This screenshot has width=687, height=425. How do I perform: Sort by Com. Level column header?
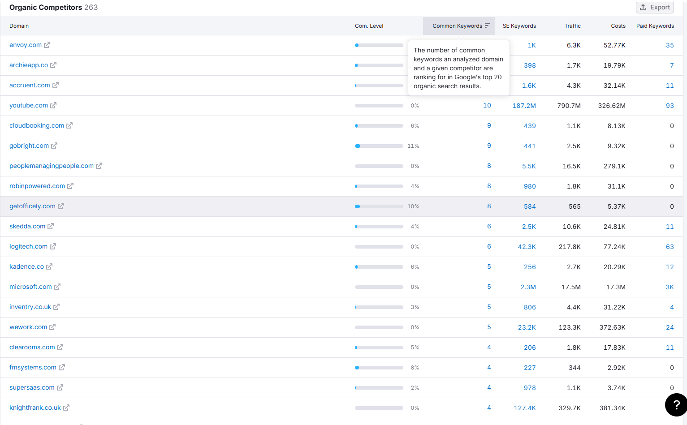pyautogui.click(x=369, y=26)
